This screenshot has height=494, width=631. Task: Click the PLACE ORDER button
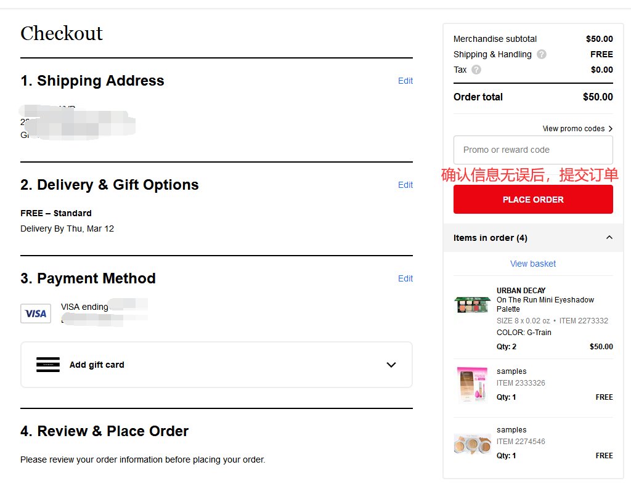pyautogui.click(x=533, y=199)
